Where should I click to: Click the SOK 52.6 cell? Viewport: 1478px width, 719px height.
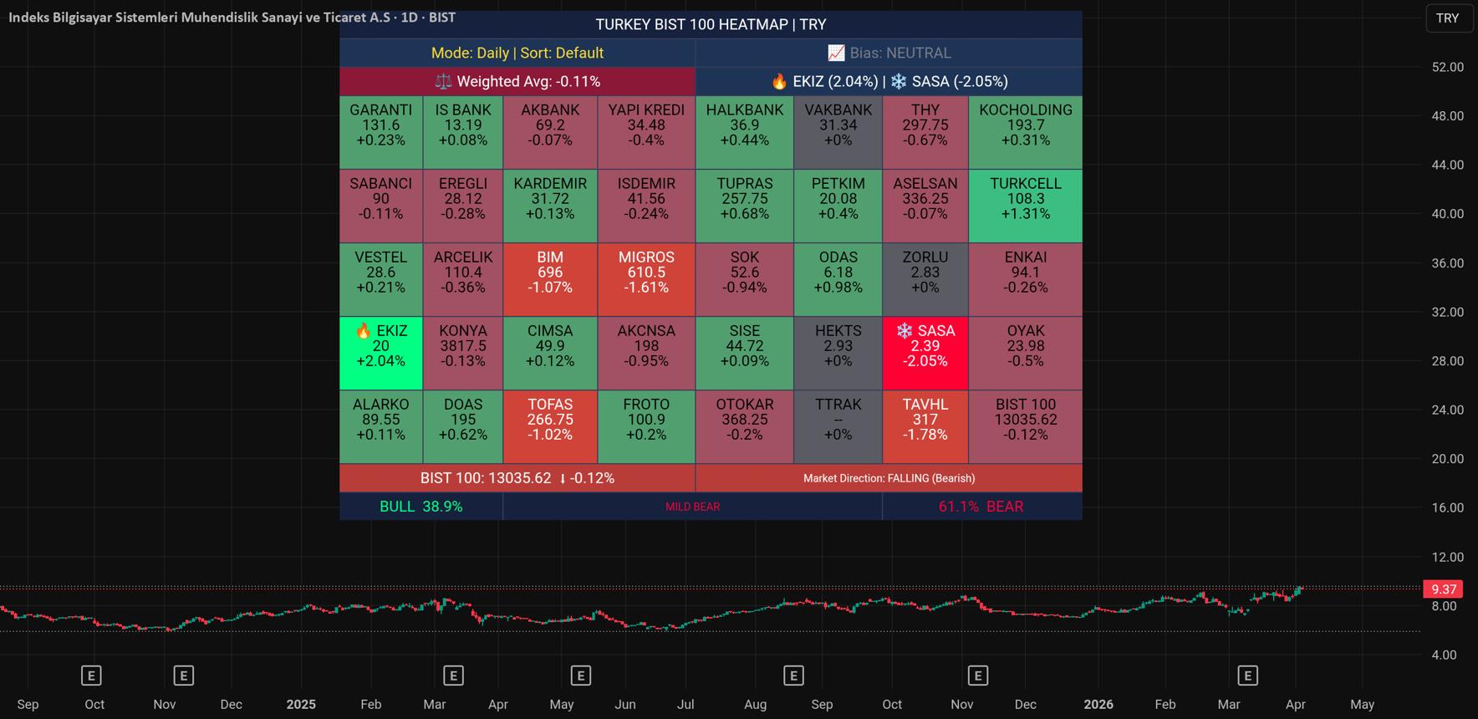pyautogui.click(x=745, y=280)
